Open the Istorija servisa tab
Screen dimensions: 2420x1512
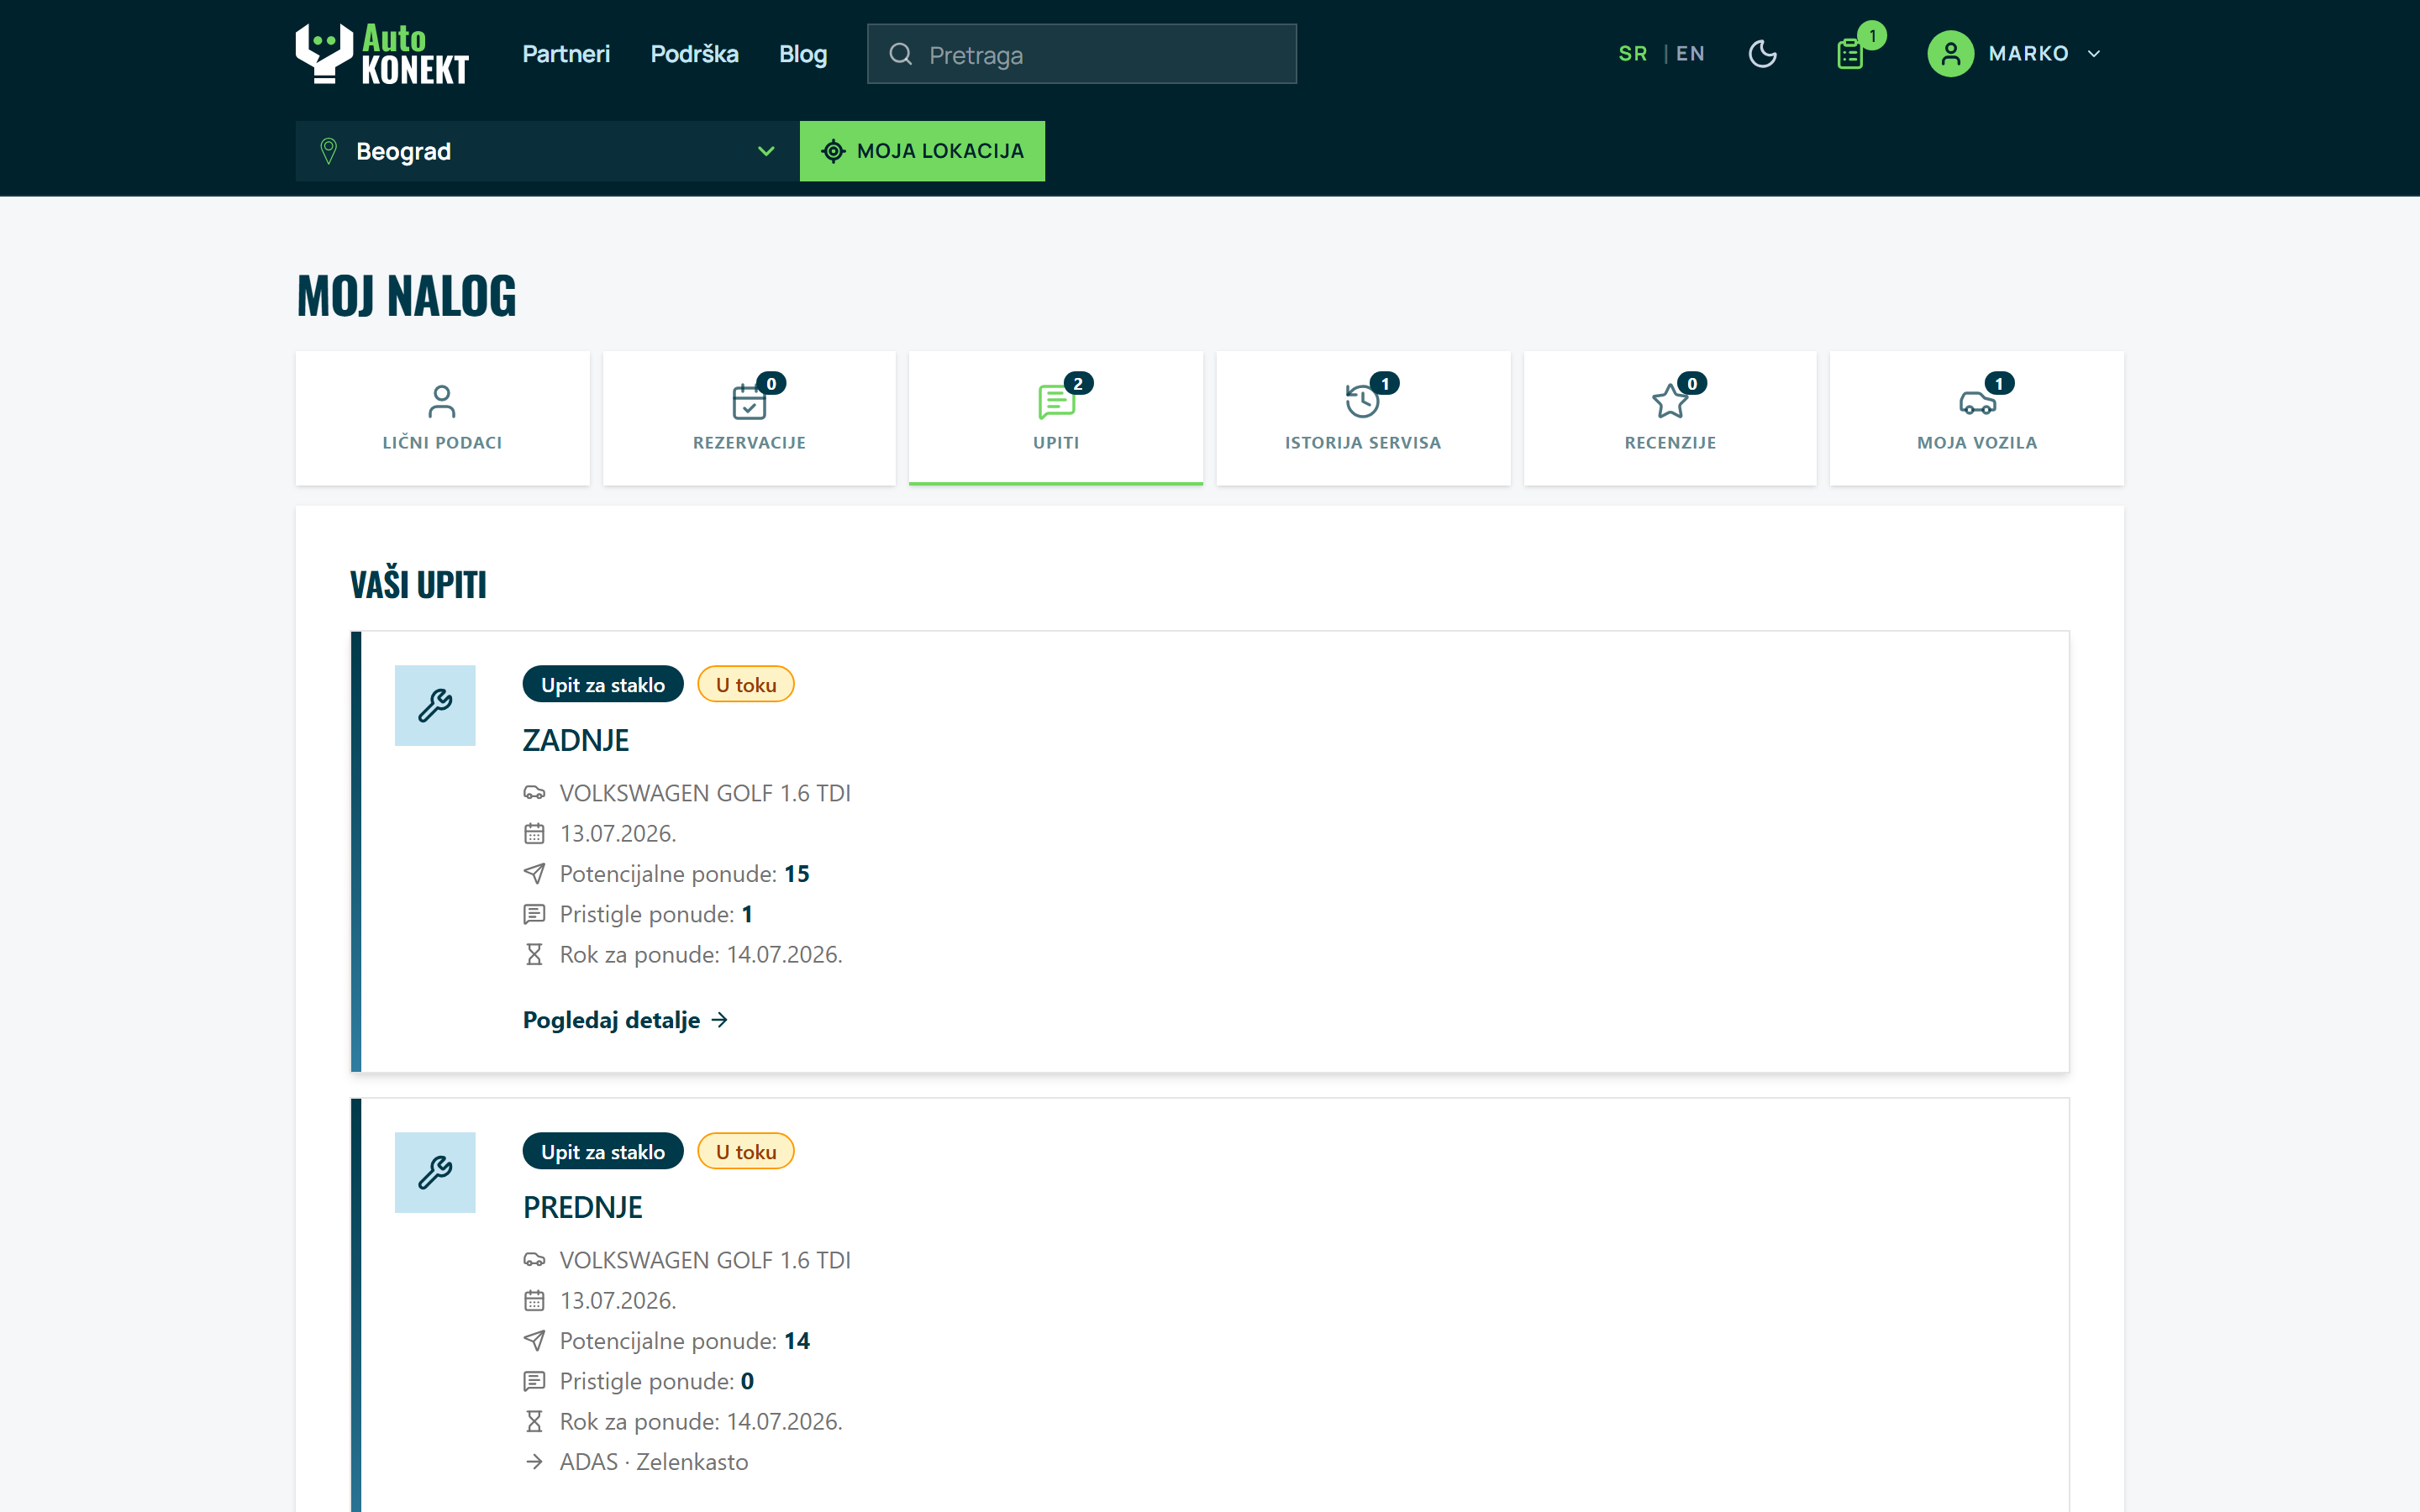pos(1363,418)
